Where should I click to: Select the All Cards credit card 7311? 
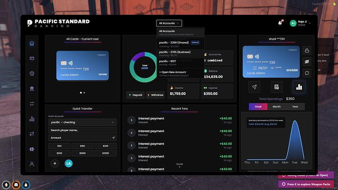[83, 66]
